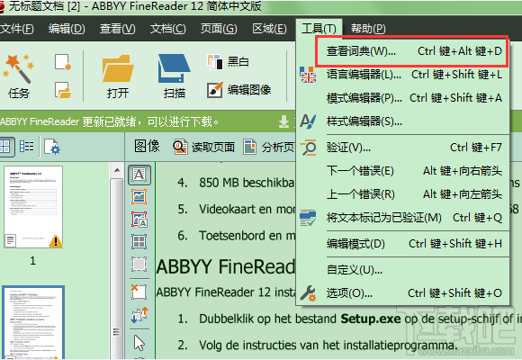Open 编辑(D) menu
Screen dimensions: 522x360
(x=67, y=29)
